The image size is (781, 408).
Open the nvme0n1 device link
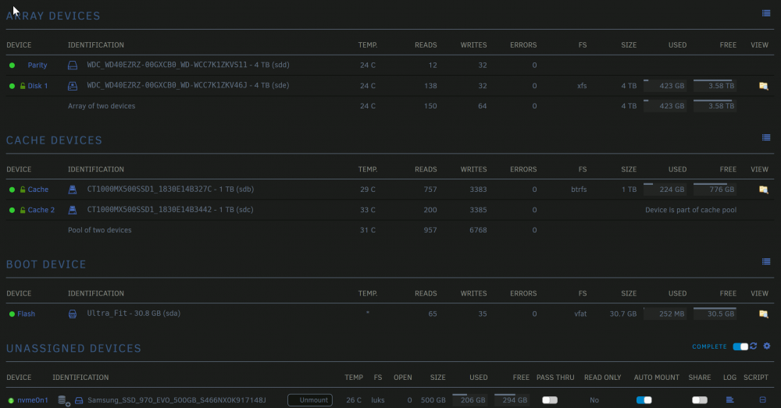click(x=33, y=400)
